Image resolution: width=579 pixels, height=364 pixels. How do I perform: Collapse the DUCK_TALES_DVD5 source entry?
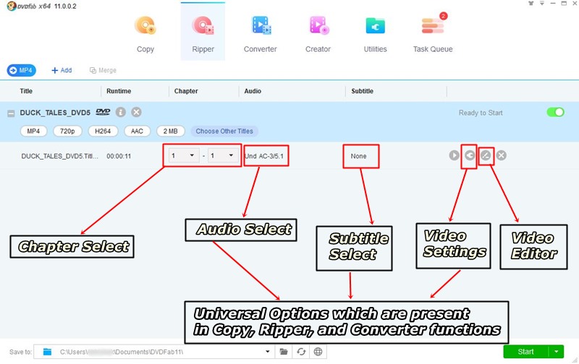[11, 113]
